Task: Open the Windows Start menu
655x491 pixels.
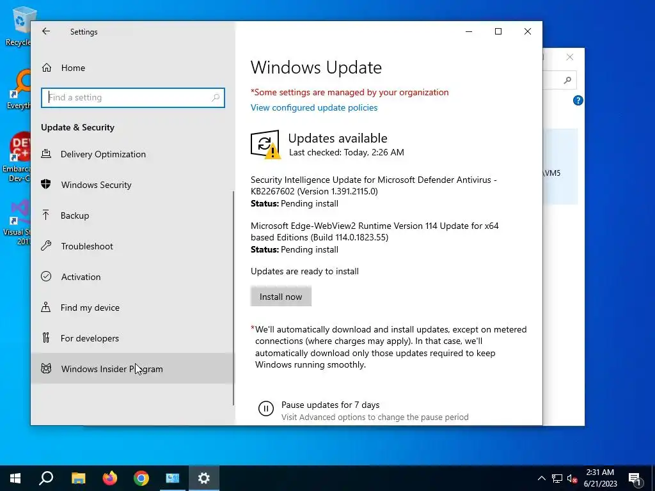Action: pos(15,478)
